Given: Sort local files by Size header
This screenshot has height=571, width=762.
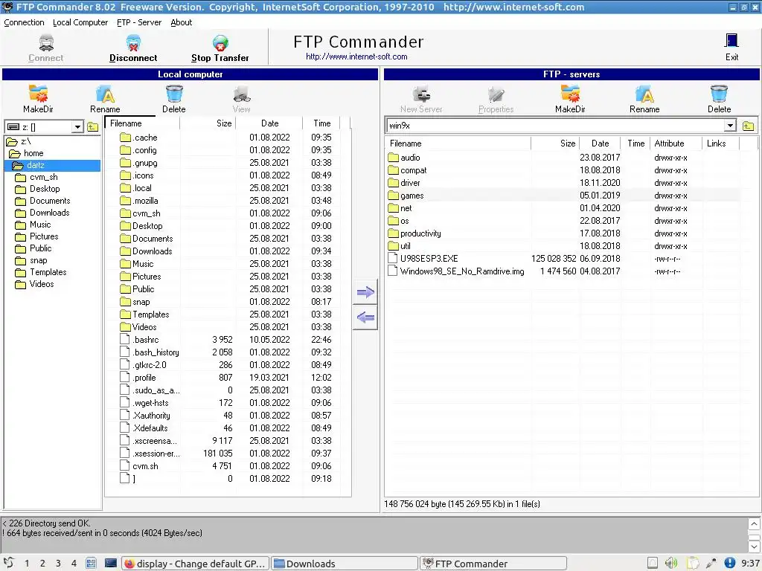Looking at the screenshot, I should tap(208, 123).
